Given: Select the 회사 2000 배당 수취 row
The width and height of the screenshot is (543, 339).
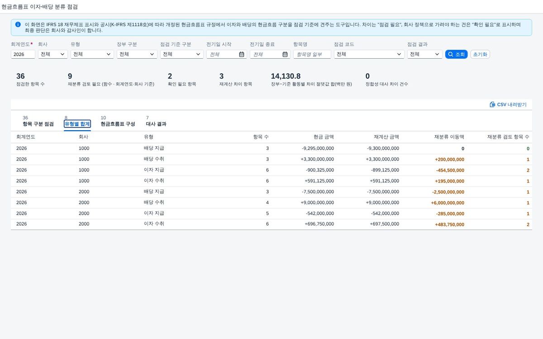Looking at the screenshot, I should 271,202.
